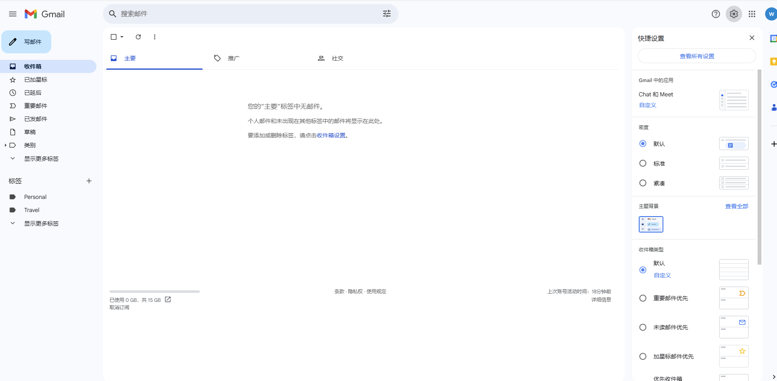Click the 搜索邮件 search field
777x381 pixels.
pyautogui.click(x=246, y=14)
